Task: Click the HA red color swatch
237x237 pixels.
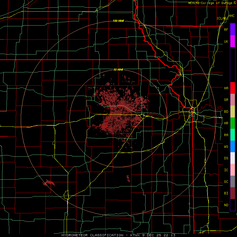Action: pyautogui.click(x=233, y=88)
